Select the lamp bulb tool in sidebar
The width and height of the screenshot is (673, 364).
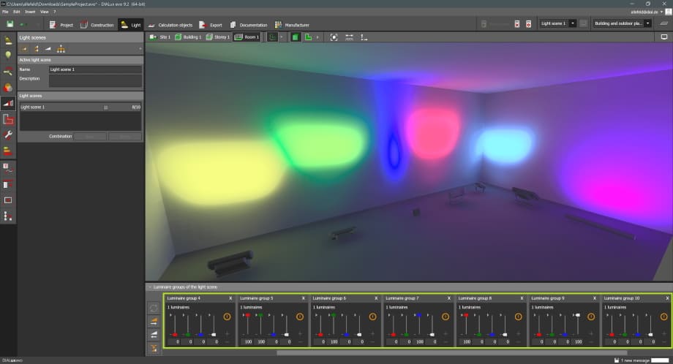(8, 55)
